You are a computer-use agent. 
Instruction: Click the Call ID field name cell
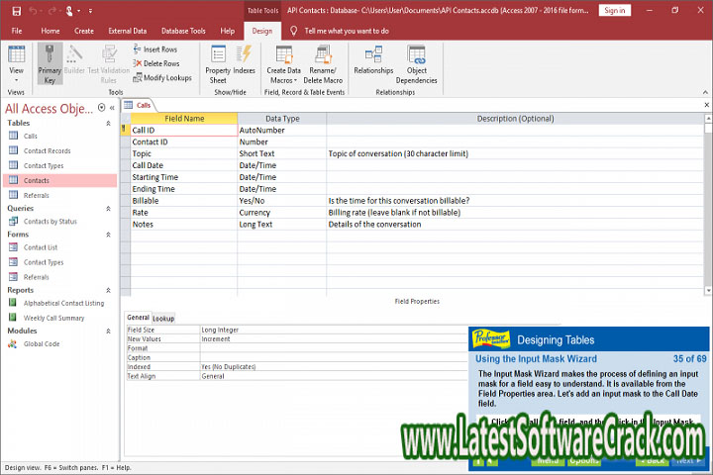[x=184, y=130]
